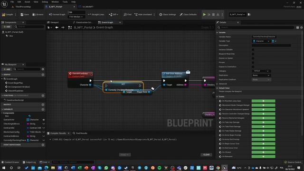
Task: Add a new function via Functions plus icon
Action: coord(43,95)
